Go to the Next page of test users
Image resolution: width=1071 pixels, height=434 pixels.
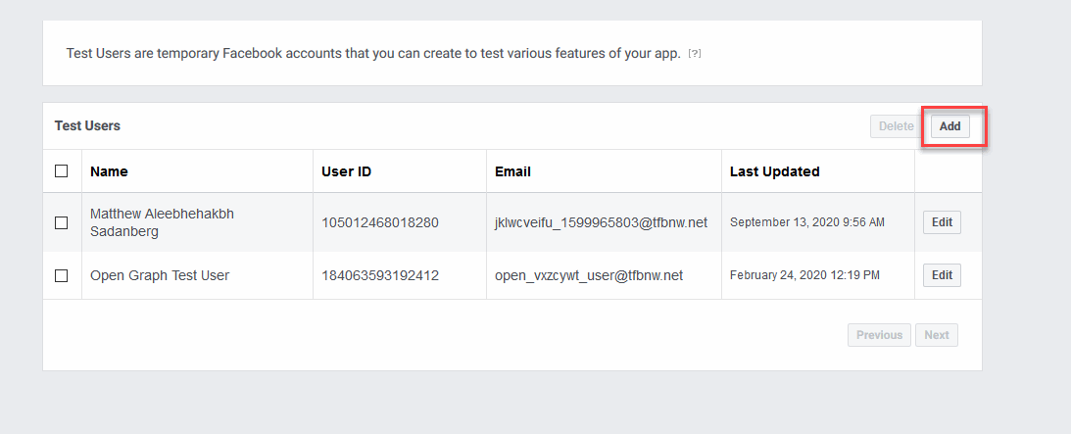(937, 335)
